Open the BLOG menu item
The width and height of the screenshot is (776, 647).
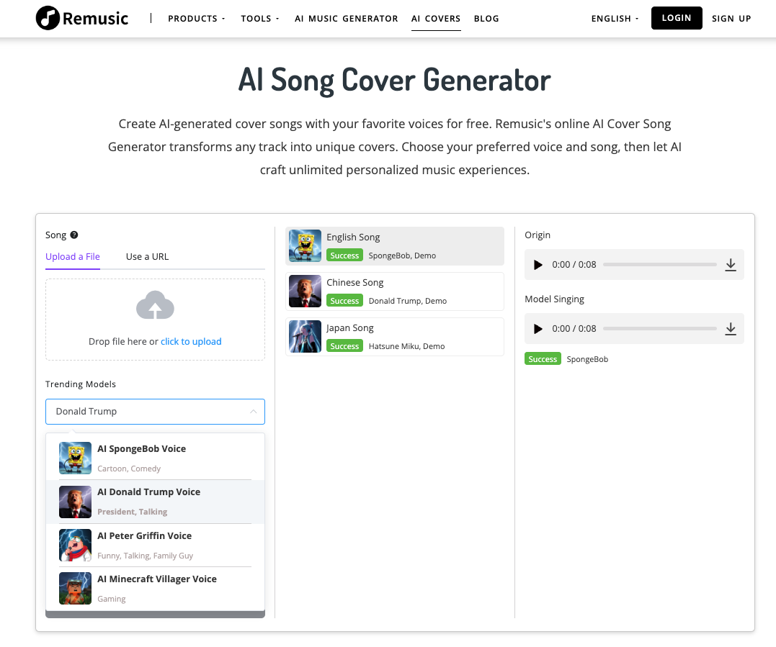pyautogui.click(x=486, y=18)
